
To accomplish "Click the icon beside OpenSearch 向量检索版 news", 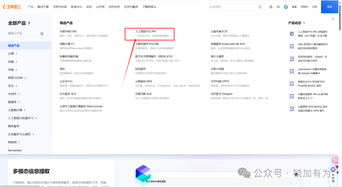I will [x=292, y=71].
